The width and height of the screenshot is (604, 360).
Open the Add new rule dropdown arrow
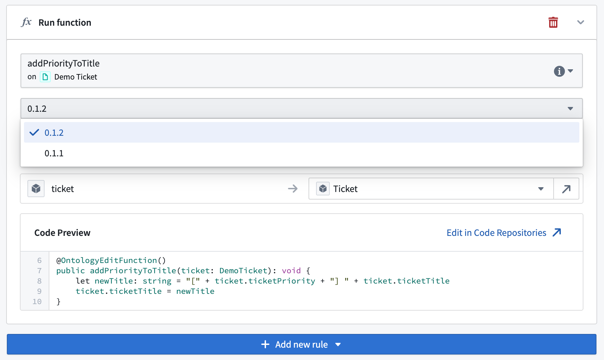(x=338, y=344)
